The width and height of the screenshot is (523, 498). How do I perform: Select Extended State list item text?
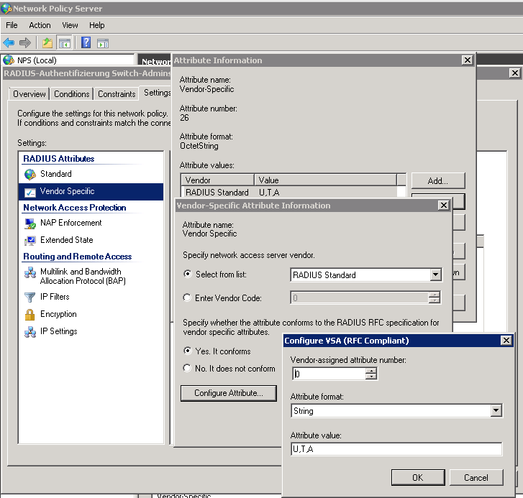66,240
